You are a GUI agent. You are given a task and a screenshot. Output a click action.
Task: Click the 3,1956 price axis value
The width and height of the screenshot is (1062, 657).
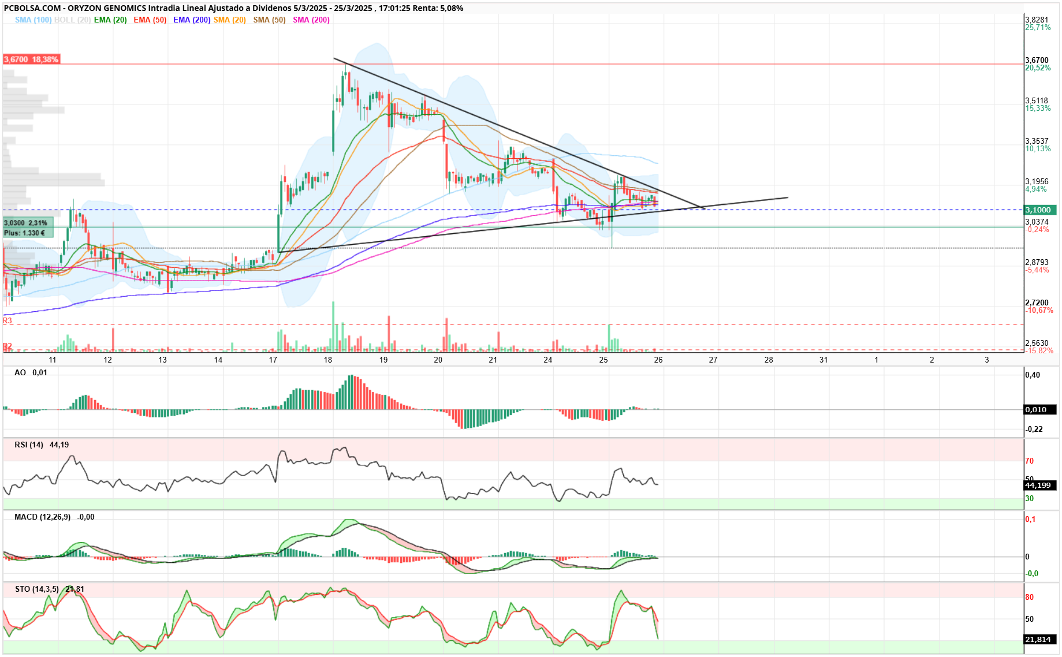coord(1037,181)
